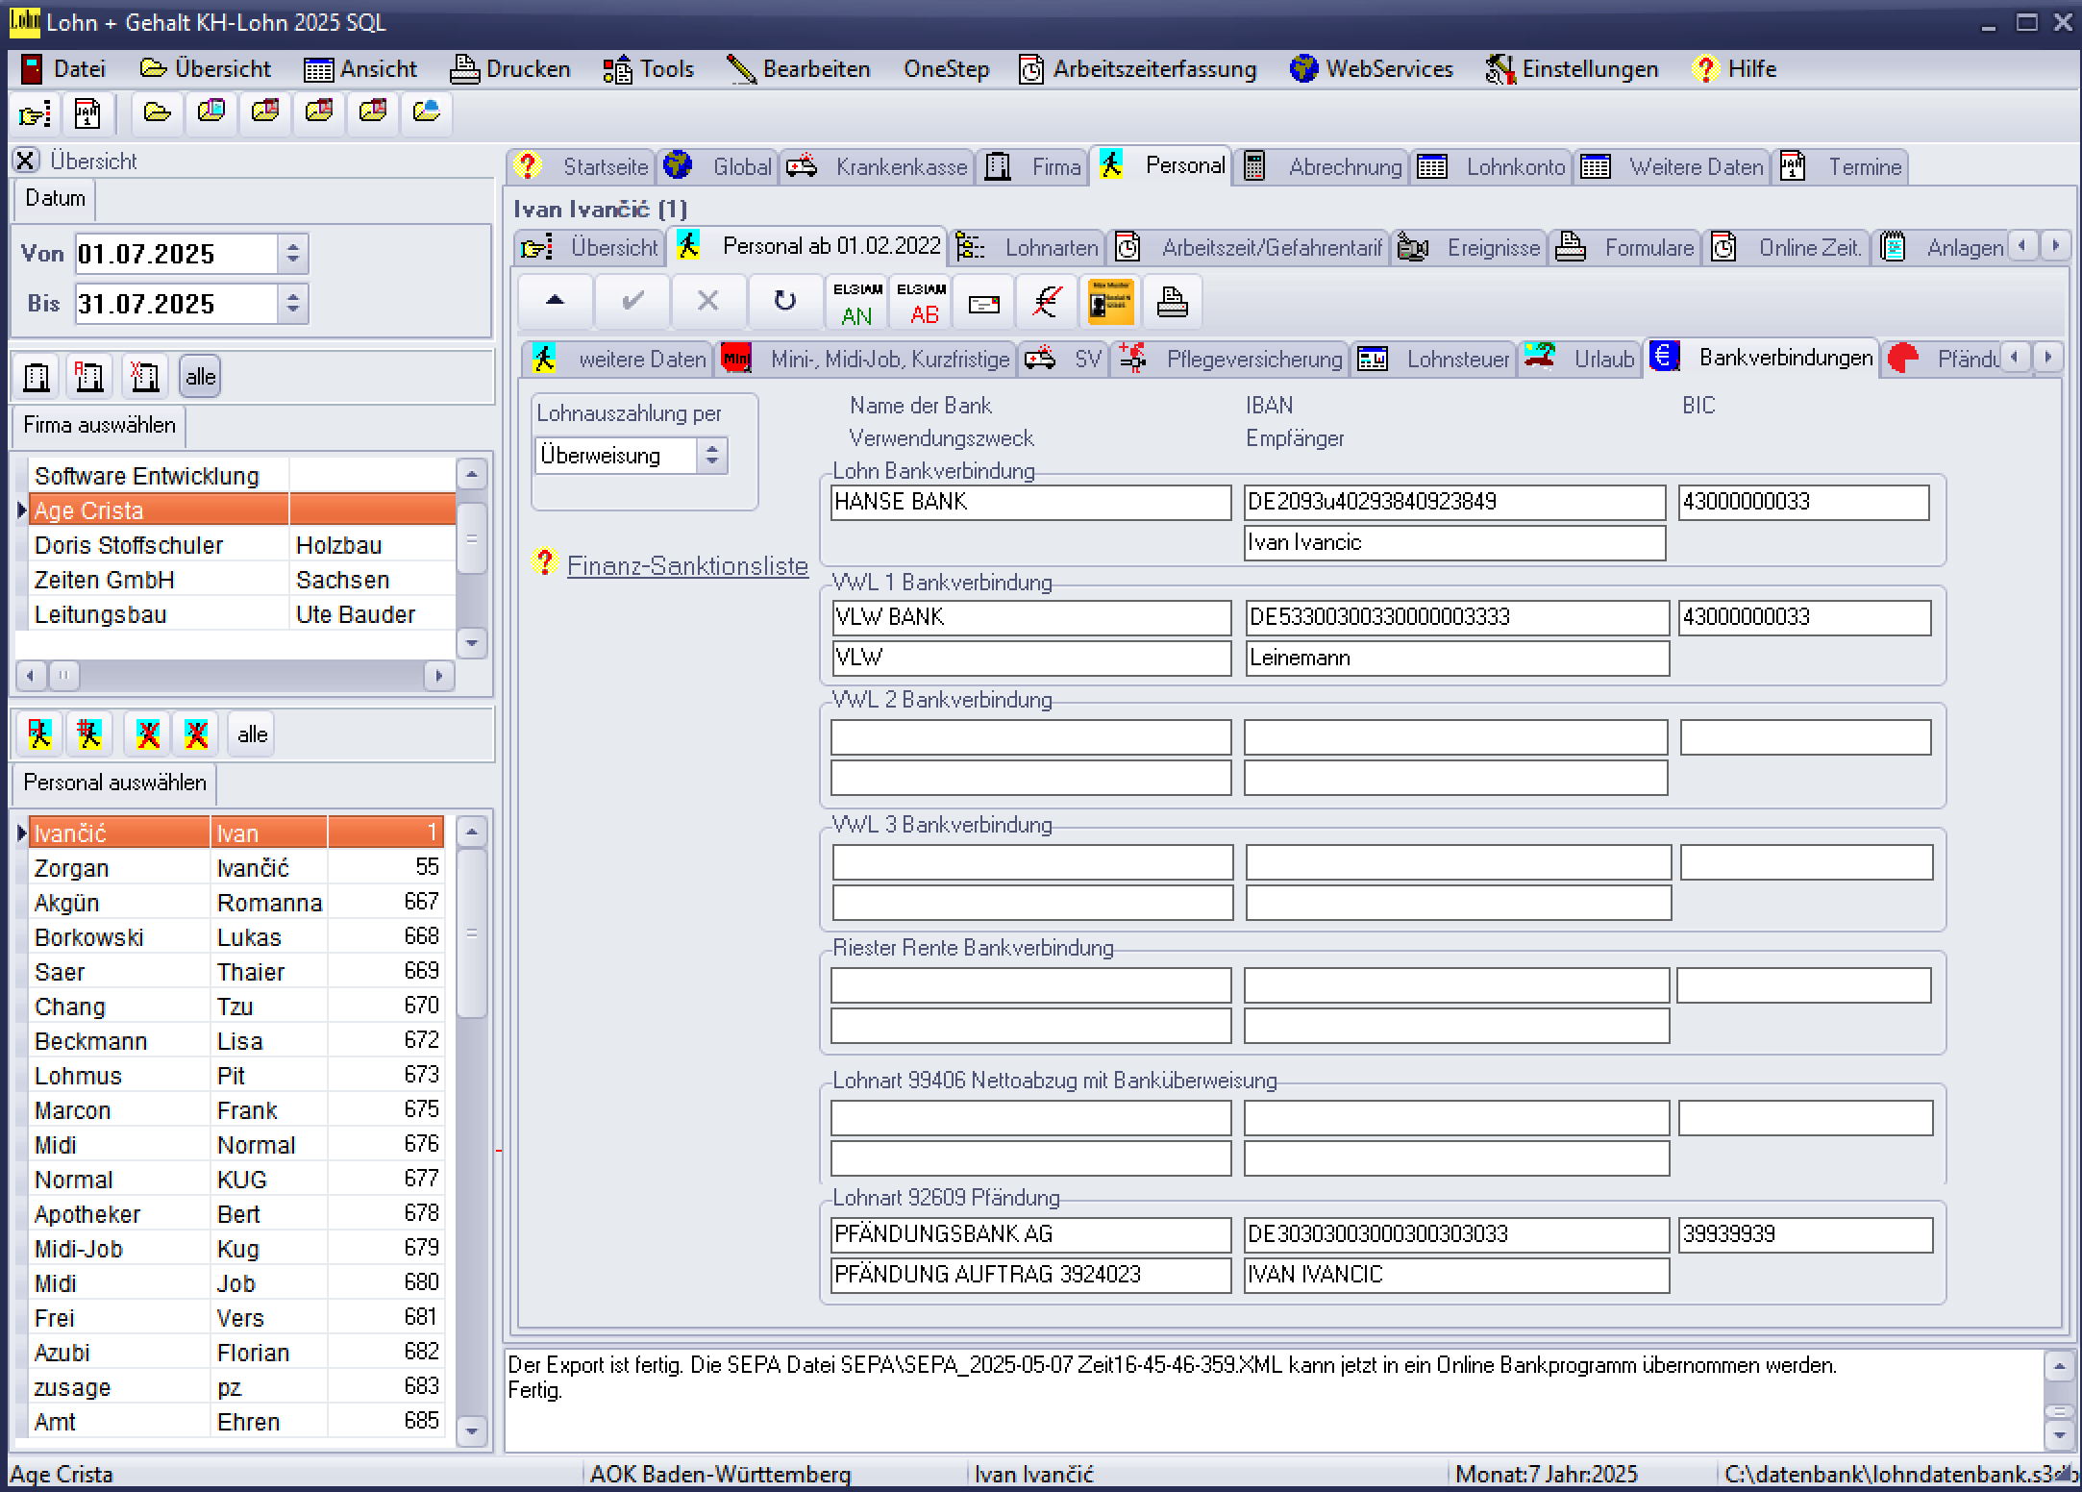Click the Personal auswählen tab
The image size is (2082, 1492).
(x=114, y=783)
